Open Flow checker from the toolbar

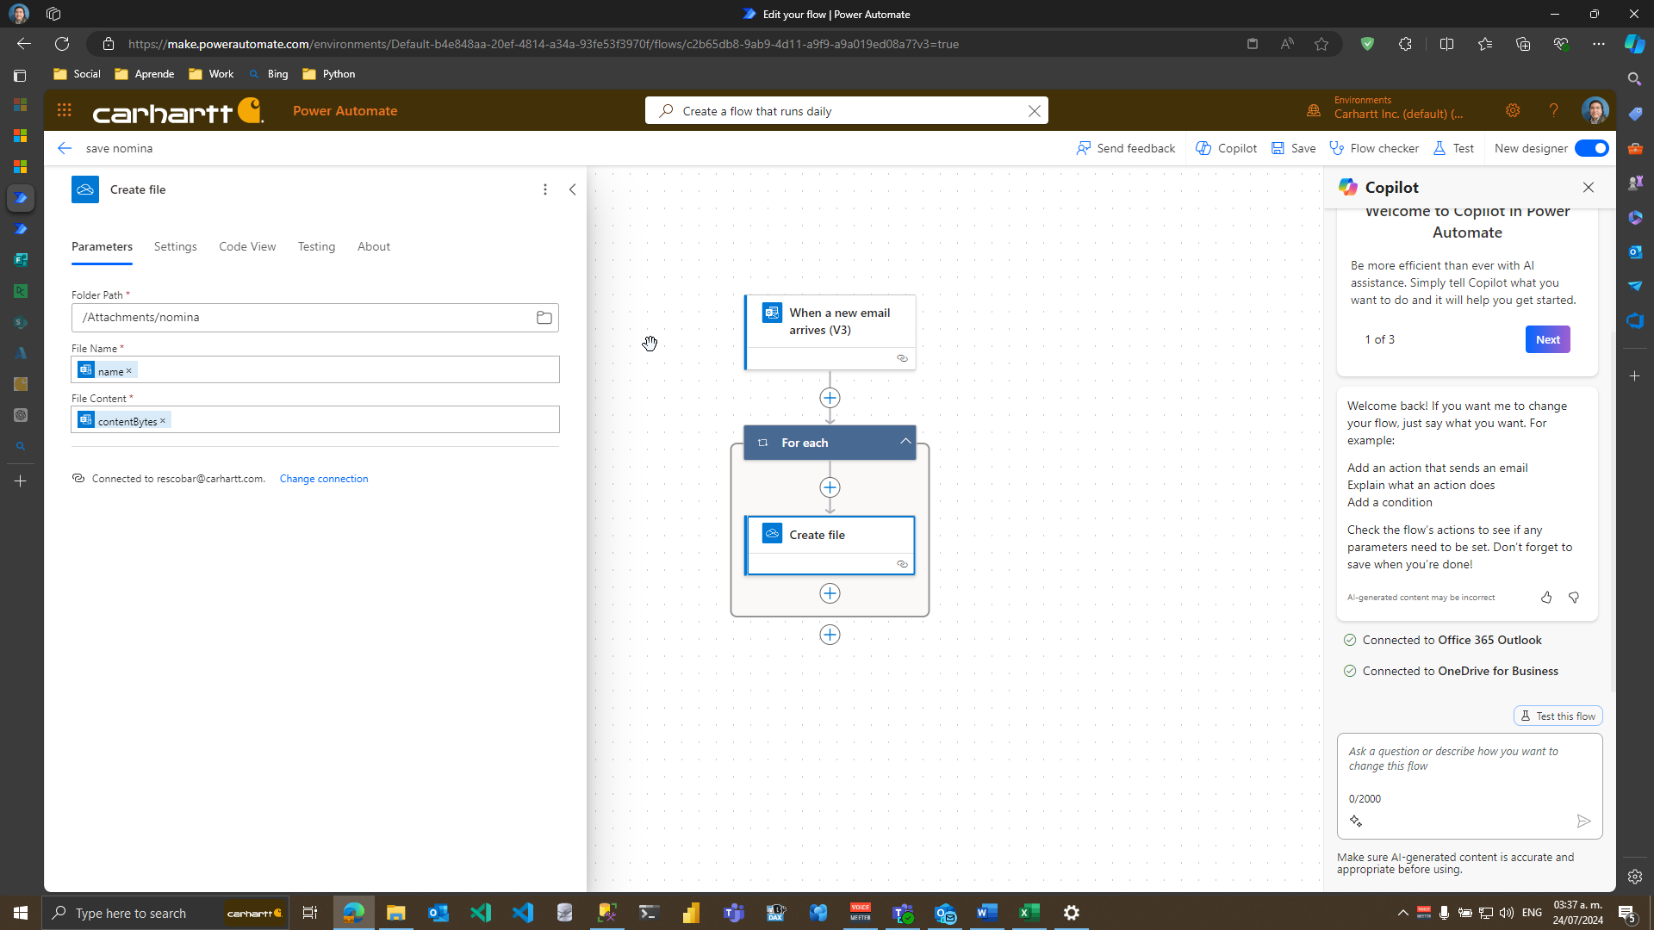pos(1374,148)
